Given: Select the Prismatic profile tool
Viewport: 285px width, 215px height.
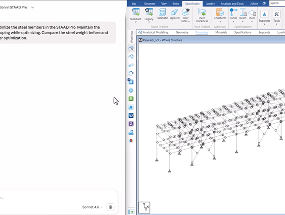Looking at the screenshot, I should [162, 14].
